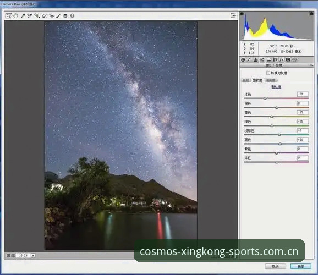This screenshot has height=275, width=318.
Task: Choose the Red Eye Removal tool
Action: (52, 15)
